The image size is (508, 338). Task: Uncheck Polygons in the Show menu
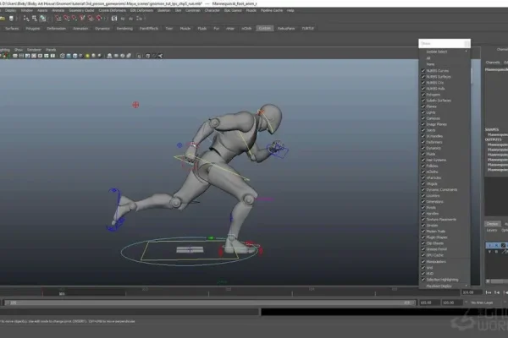click(423, 94)
